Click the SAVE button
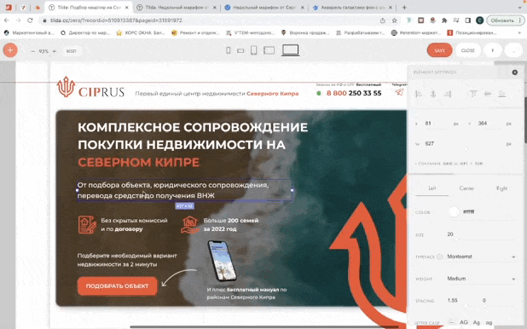 (440, 50)
